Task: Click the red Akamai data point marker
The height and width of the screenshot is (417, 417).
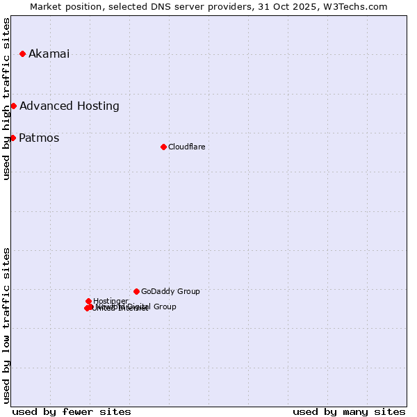Action: [22, 54]
